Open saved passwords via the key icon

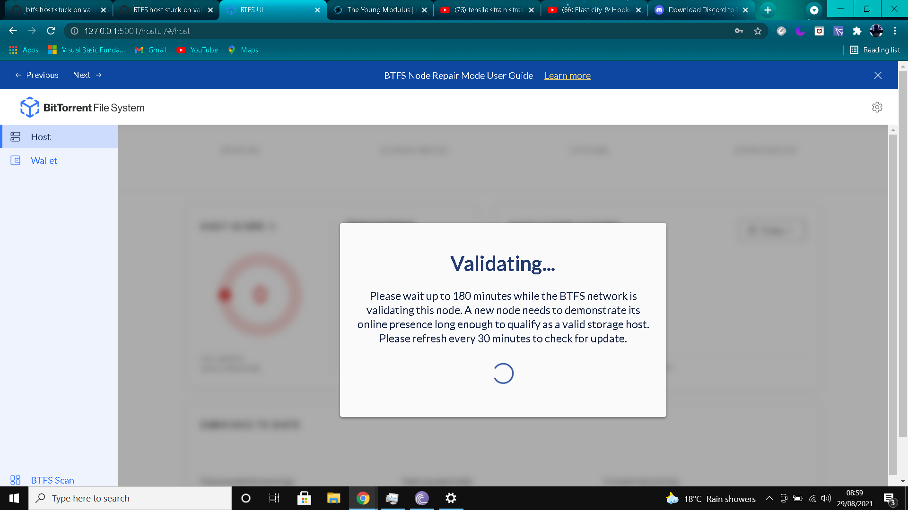[x=739, y=31]
